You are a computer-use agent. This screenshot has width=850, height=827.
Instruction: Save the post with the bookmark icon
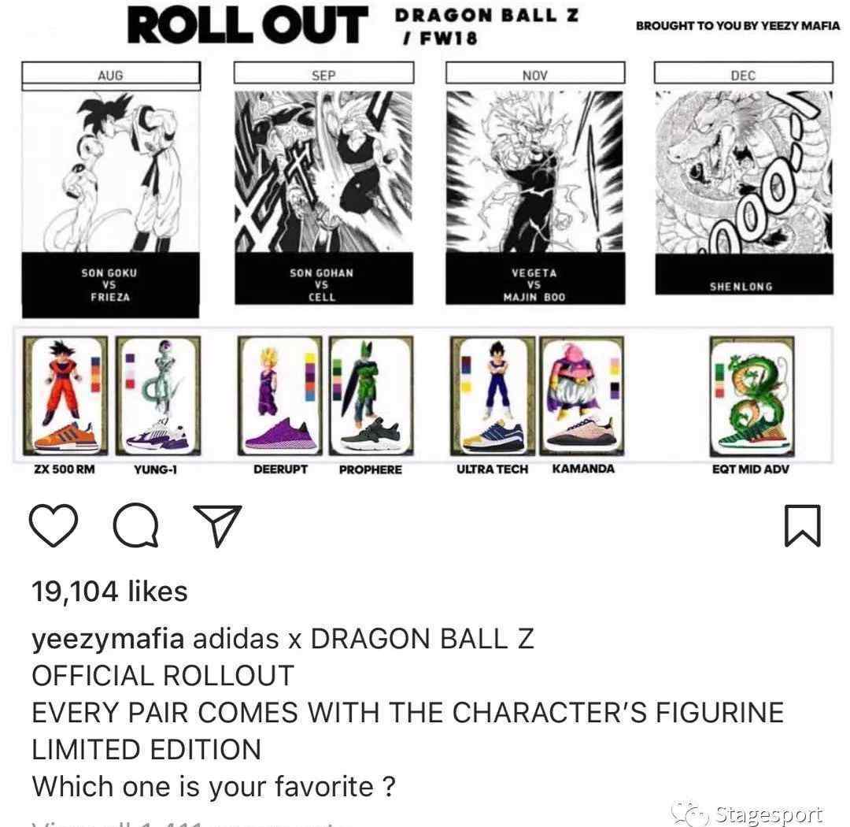[x=803, y=525]
